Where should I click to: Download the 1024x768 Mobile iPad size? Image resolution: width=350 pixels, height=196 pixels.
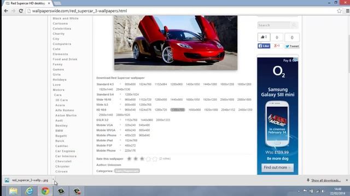131,140
